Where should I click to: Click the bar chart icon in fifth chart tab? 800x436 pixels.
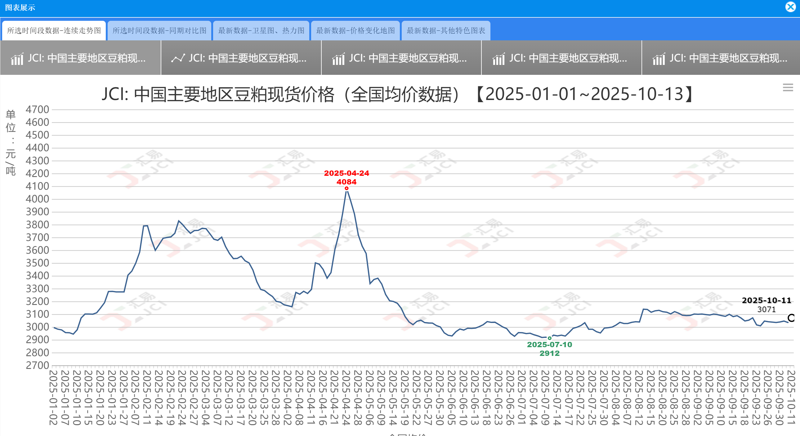(x=659, y=59)
